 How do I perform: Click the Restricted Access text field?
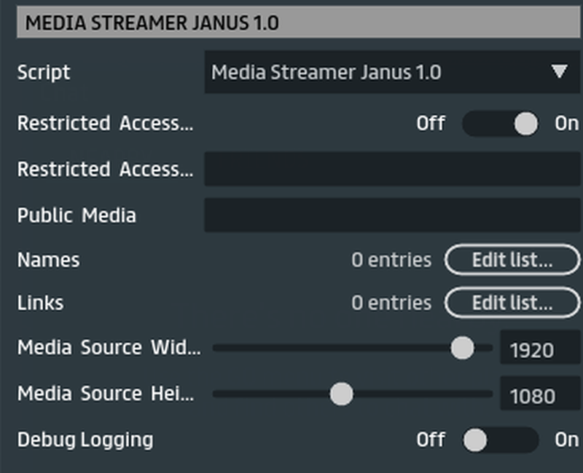pos(391,170)
